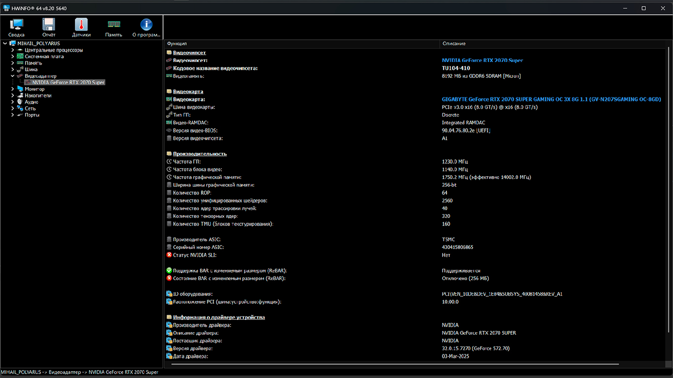
Task: Click the 90.04.76.80.2e [UEFI] BIOS value
Action: [466, 130]
